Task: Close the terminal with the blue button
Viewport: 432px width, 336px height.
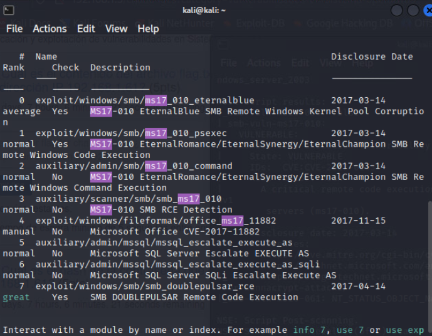Action: (x=428, y=11)
